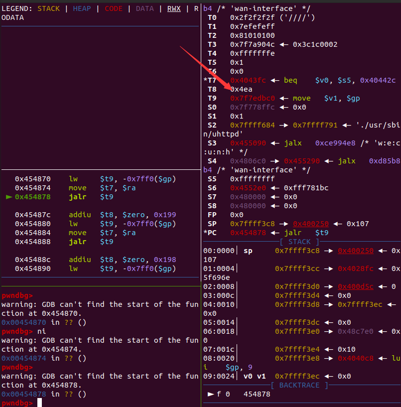Click disassembly address 0x454870
Viewport: 401px width, 407px height.
[x=33, y=179]
